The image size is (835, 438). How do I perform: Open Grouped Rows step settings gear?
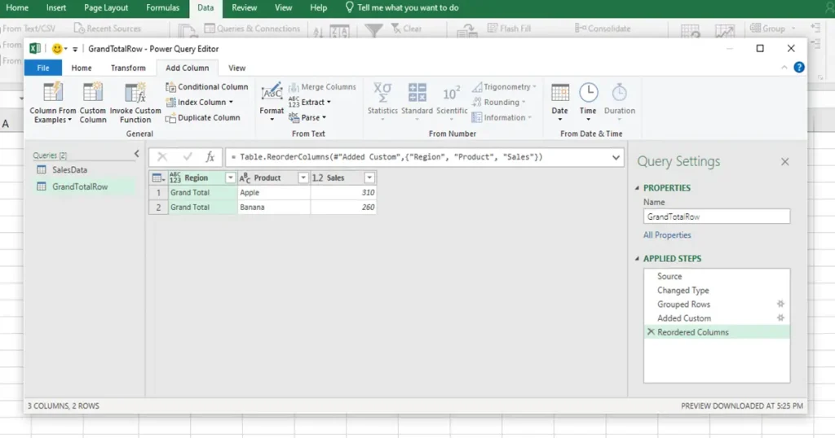(780, 304)
